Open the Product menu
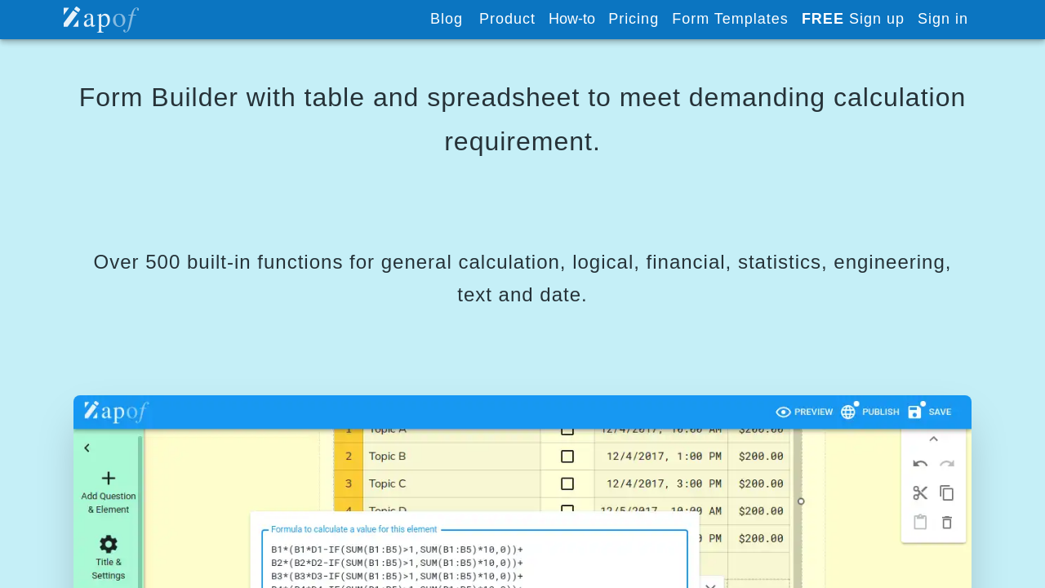 [507, 19]
